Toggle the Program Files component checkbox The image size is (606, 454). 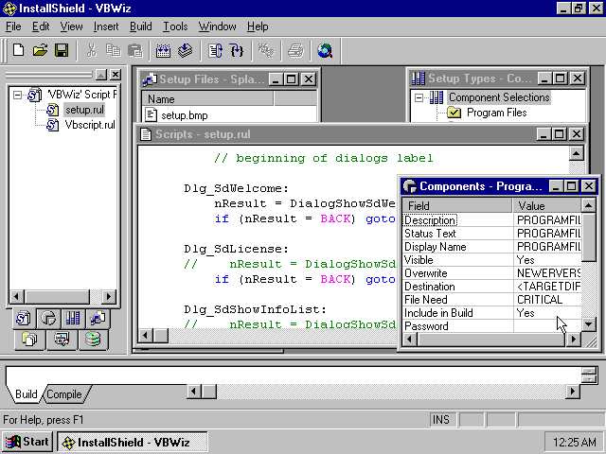(x=454, y=113)
